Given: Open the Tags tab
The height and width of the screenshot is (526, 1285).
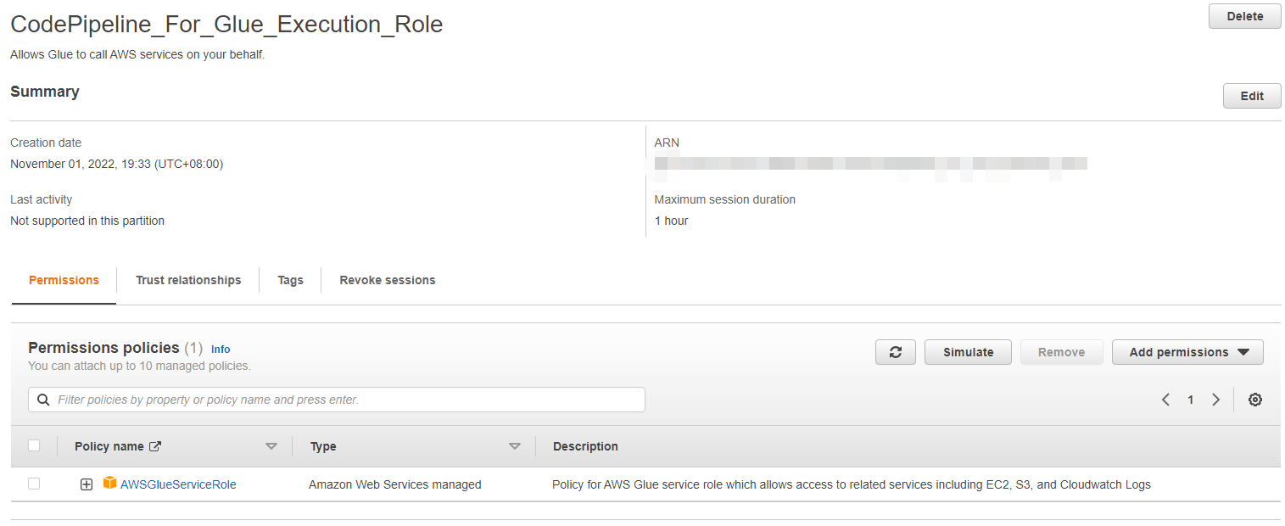Looking at the screenshot, I should click(x=290, y=280).
